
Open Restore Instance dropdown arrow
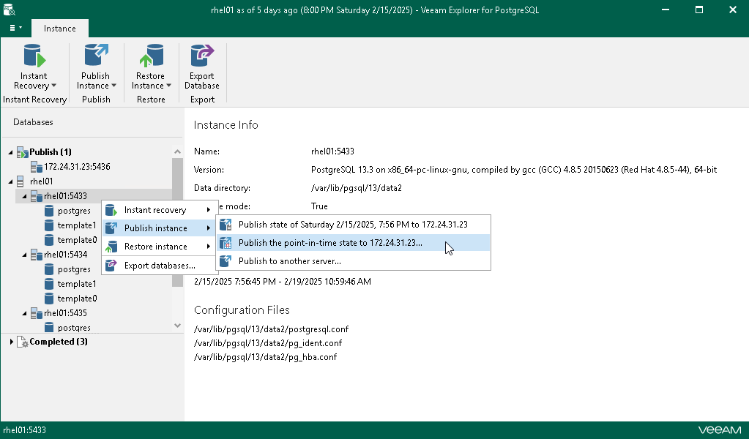tap(168, 86)
